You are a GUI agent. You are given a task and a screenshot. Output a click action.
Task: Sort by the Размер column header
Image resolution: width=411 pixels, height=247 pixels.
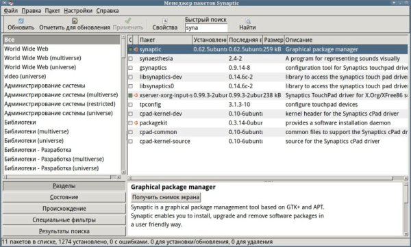pyautogui.click(x=273, y=40)
